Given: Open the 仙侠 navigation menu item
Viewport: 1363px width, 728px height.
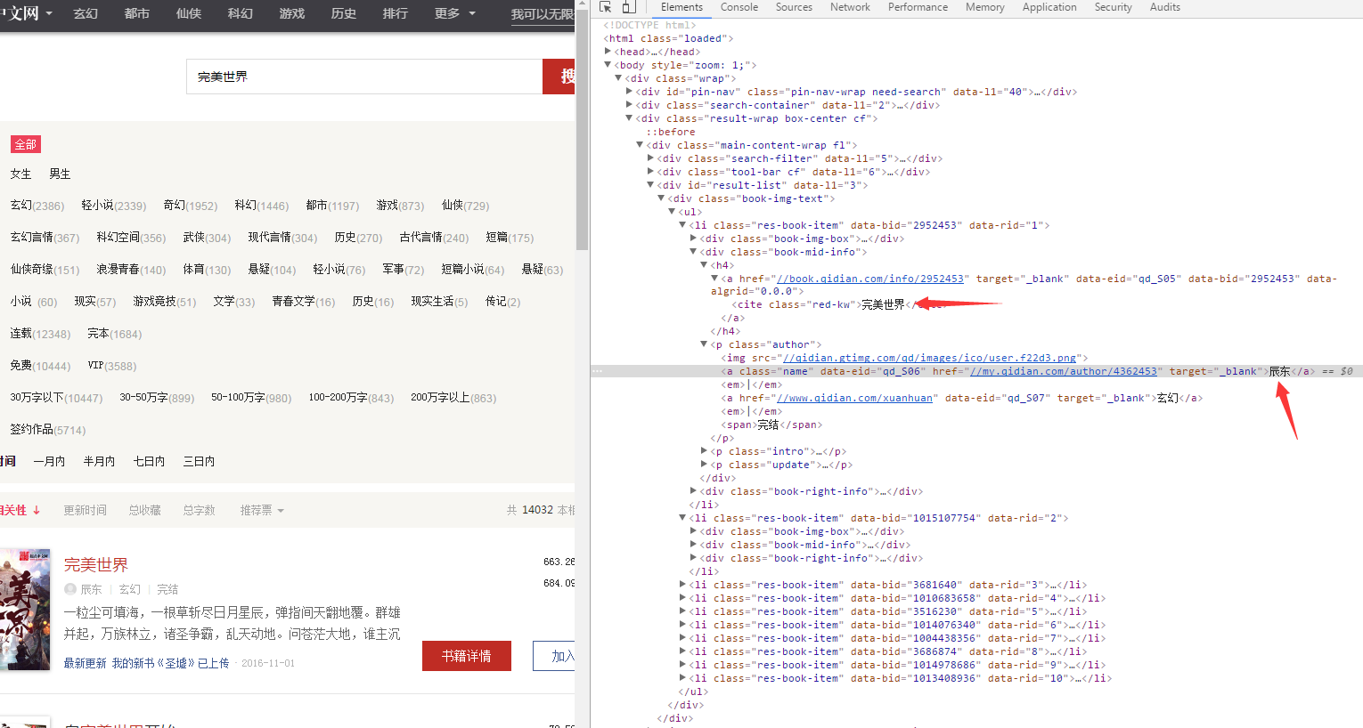Looking at the screenshot, I should point(189,14).
